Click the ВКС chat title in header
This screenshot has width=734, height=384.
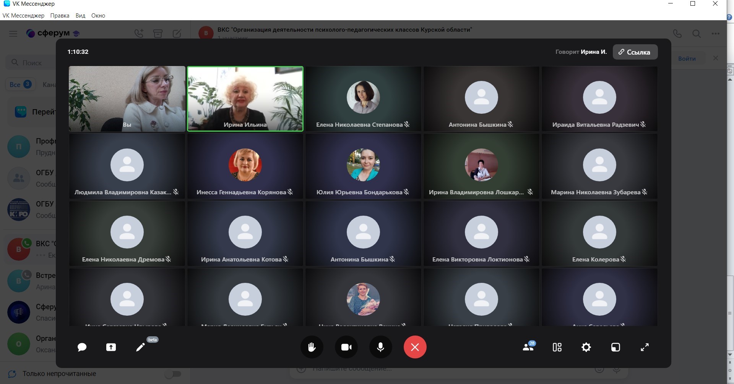click(x=344, y=30)
